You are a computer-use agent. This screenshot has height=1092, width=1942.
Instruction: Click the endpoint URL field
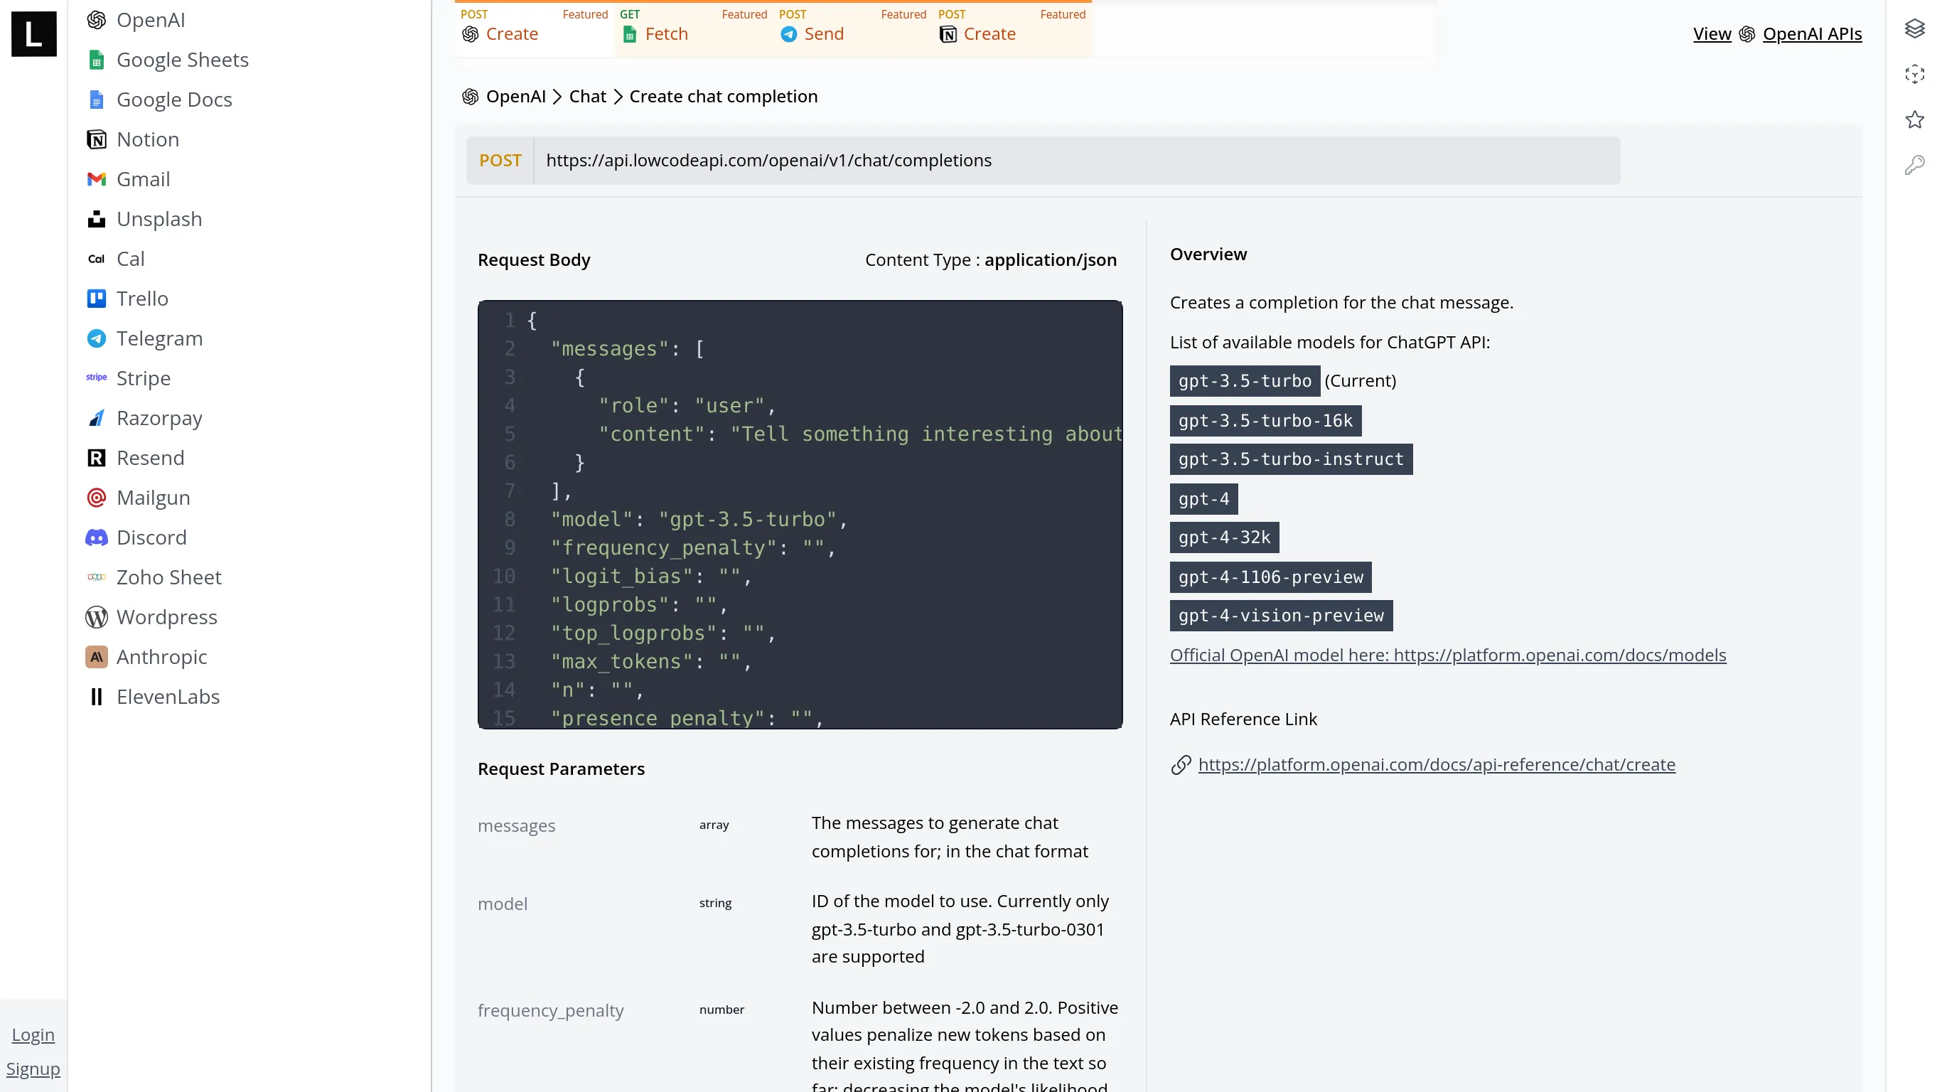1076,161
